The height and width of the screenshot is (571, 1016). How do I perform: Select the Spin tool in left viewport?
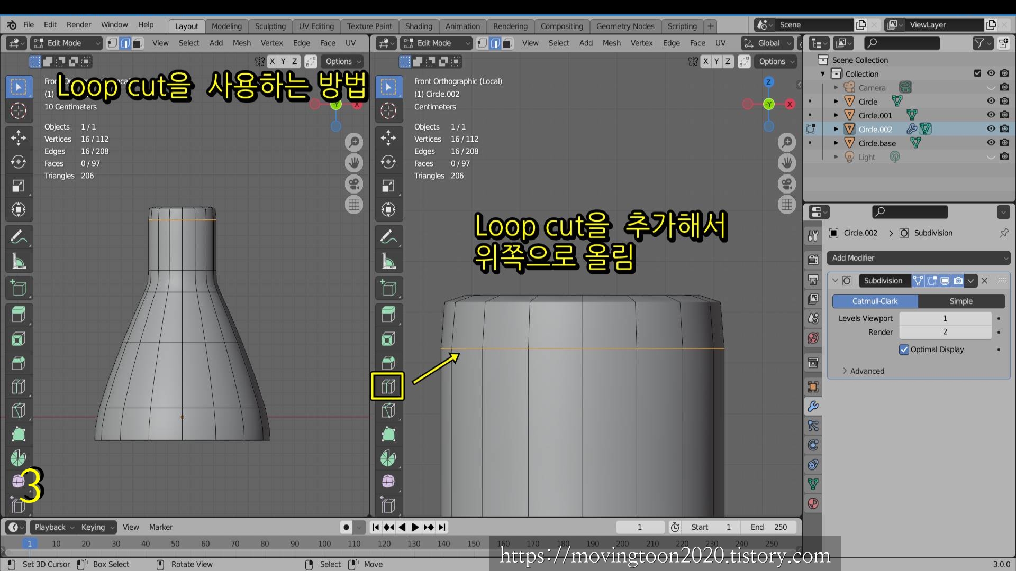[19, 458]
